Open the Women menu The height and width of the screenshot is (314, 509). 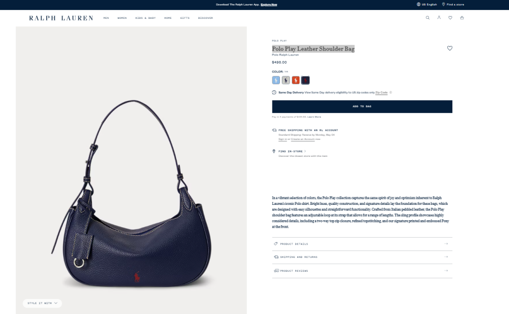click(122, 18)
